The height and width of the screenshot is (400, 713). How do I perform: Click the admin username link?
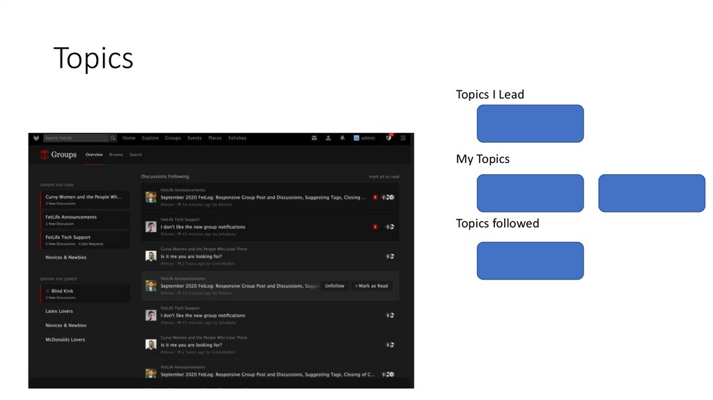pos(368,138)
